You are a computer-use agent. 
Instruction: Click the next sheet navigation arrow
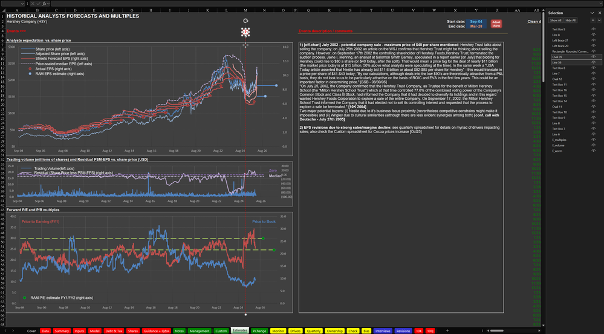[13, 330]
